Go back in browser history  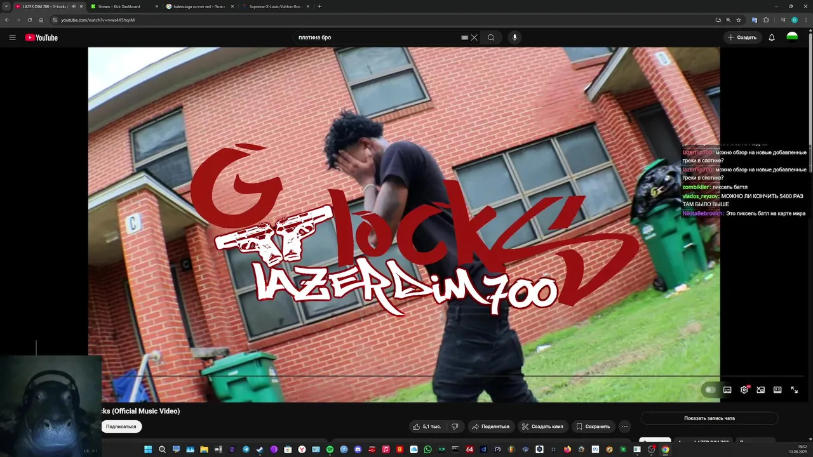[7, 20]
